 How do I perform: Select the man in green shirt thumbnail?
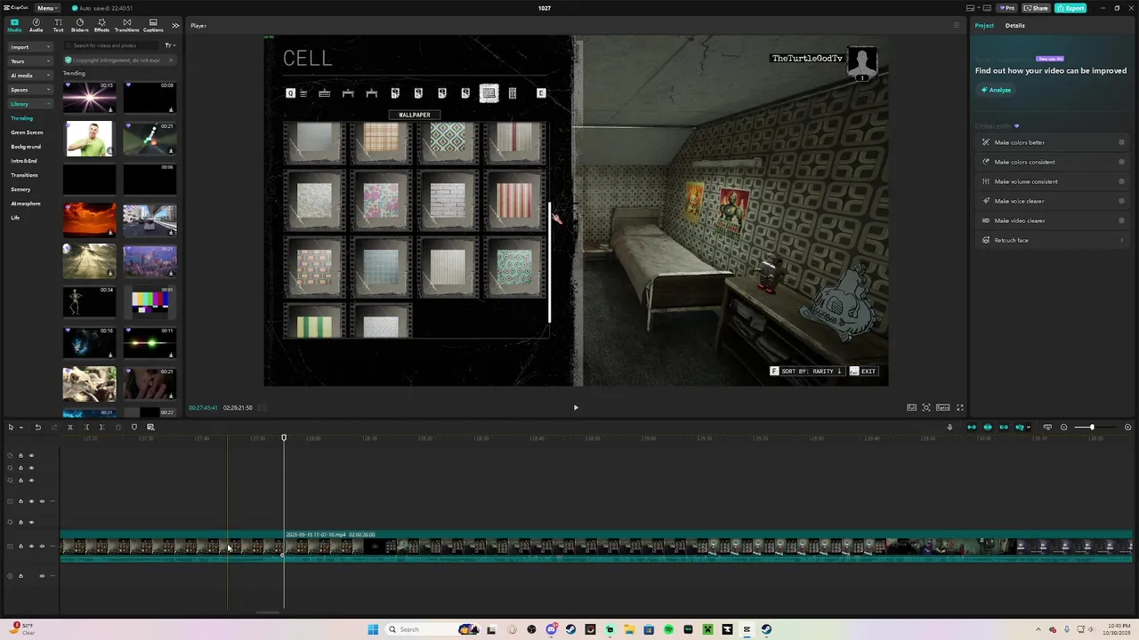pyautogui.click(x=89, y=139)
